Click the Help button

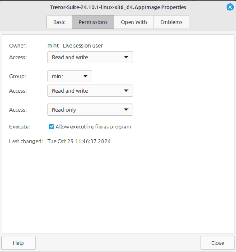pos(18,243)
